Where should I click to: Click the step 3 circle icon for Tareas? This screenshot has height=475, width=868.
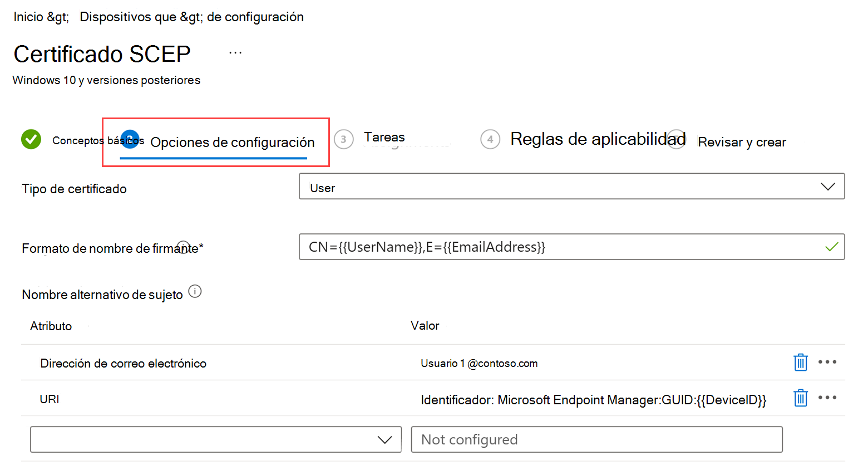click(x=344, y=139)
